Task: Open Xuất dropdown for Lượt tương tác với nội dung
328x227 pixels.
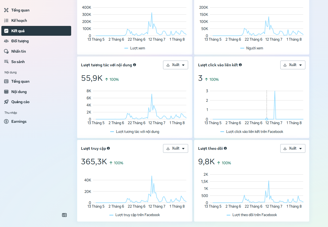Action: (176, 65)
